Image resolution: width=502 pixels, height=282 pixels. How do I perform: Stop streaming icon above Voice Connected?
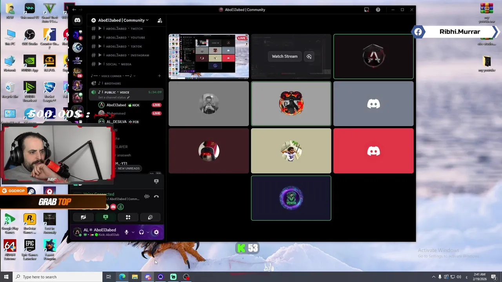(156, 181)
